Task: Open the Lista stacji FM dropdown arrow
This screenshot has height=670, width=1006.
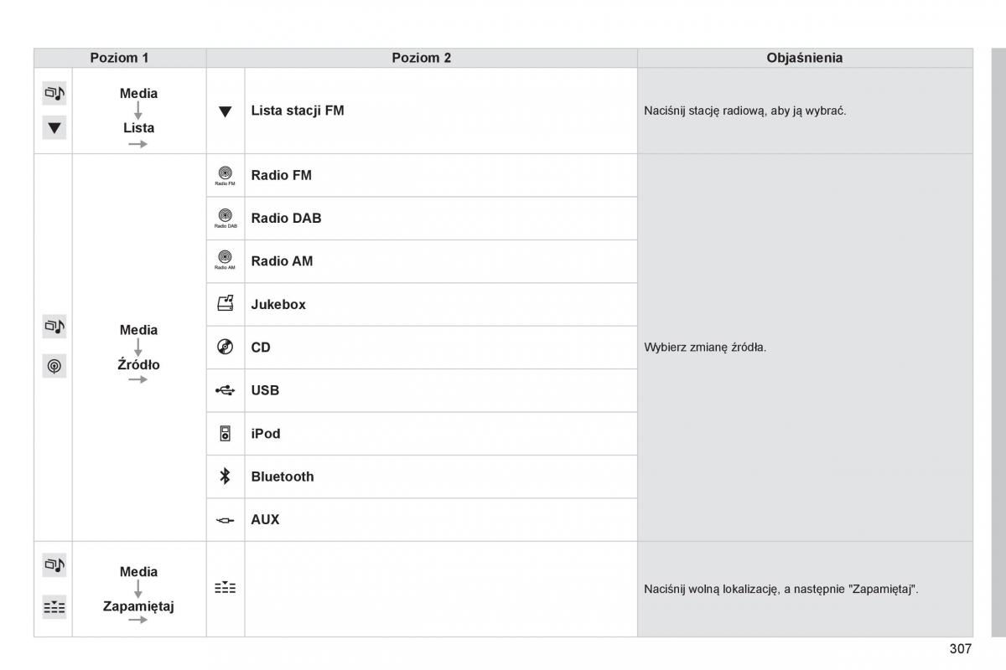Action: [x=225, y=111]
